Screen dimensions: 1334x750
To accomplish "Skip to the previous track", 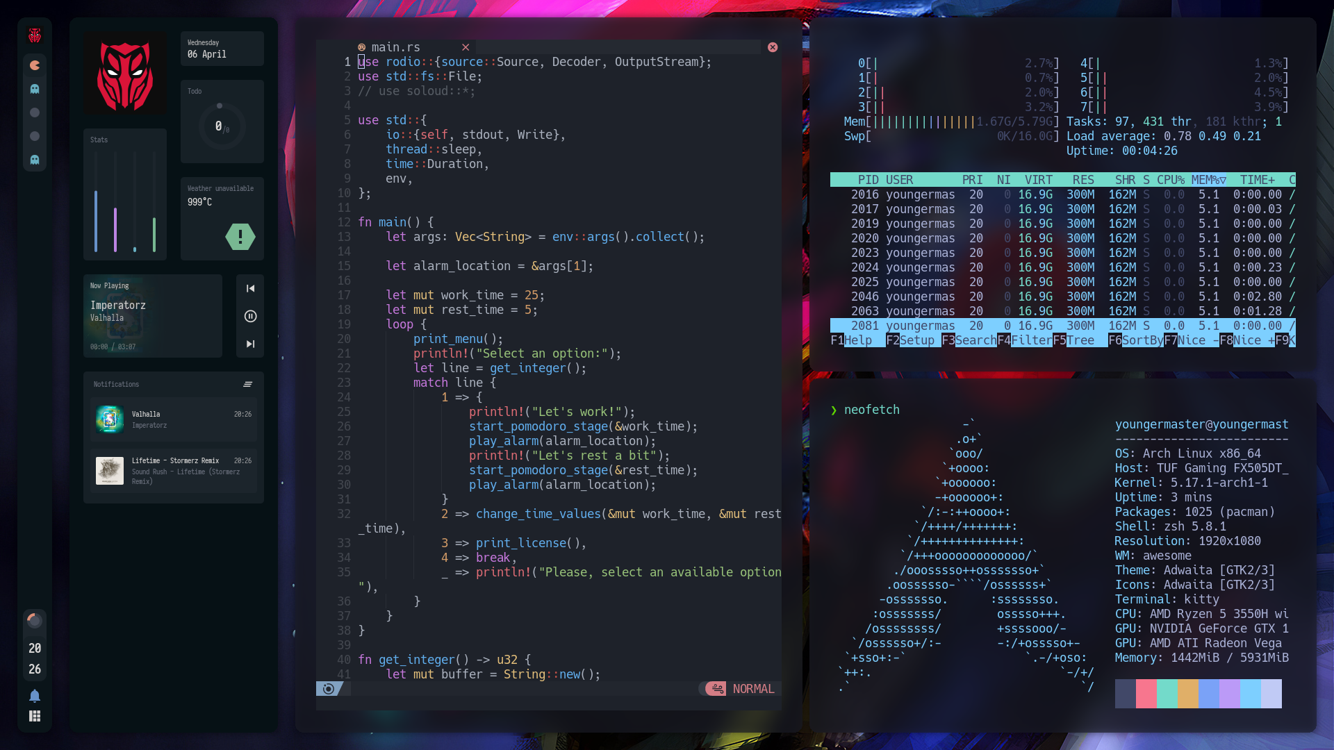I will (x=250, y=288).
